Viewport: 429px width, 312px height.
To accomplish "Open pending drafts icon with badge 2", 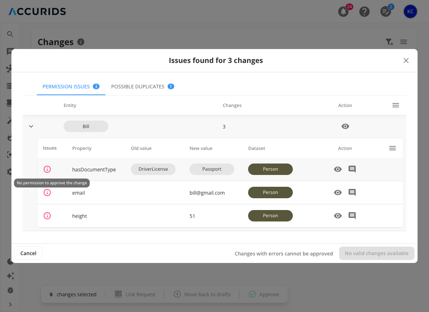I will (386, 11).
